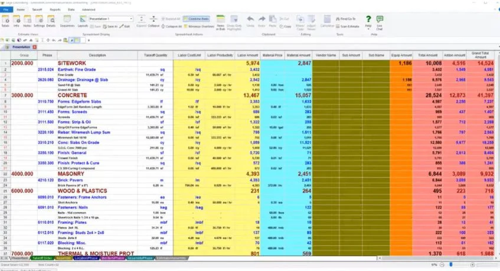Open the Details estimate view

[51, 21]
